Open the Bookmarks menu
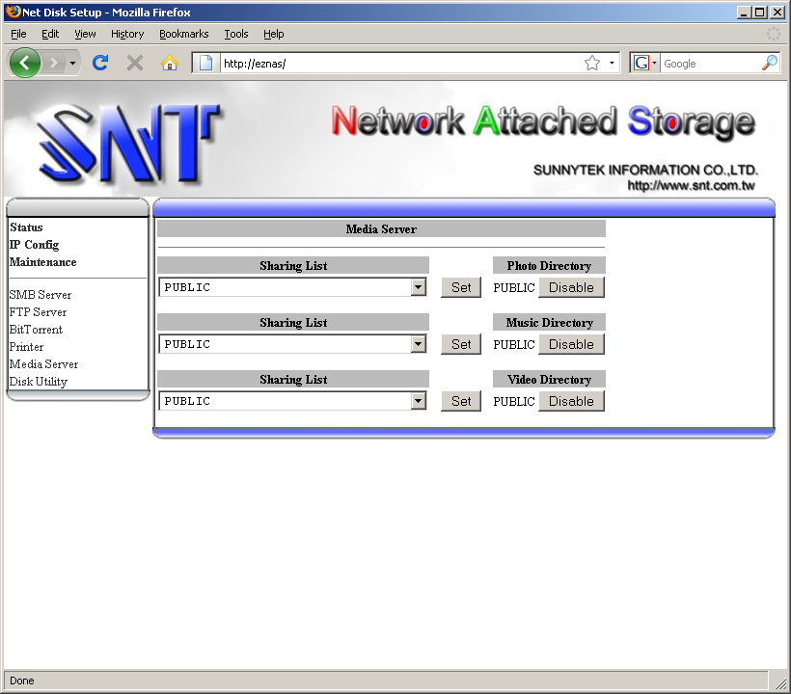Image resolution: width=791 pixels, height=694 pixels. 183,34
